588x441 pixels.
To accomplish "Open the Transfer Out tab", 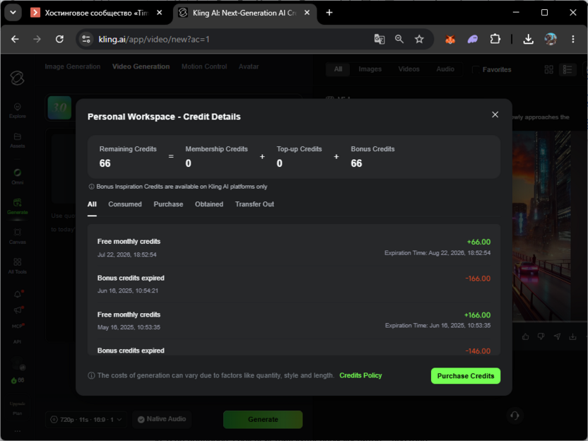I will click(254, 204).
